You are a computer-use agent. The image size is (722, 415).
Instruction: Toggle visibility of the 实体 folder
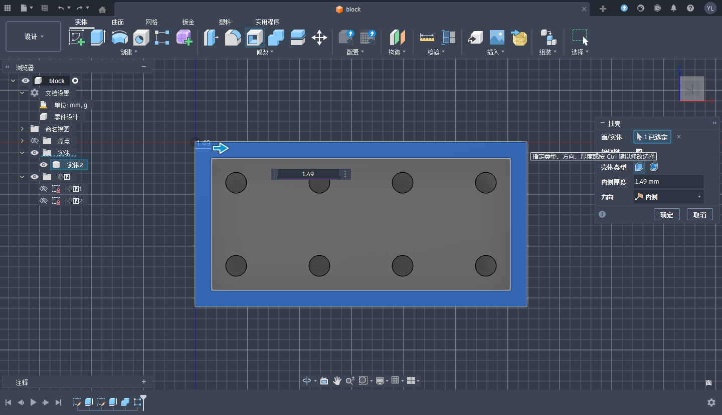tap(35, 153)
